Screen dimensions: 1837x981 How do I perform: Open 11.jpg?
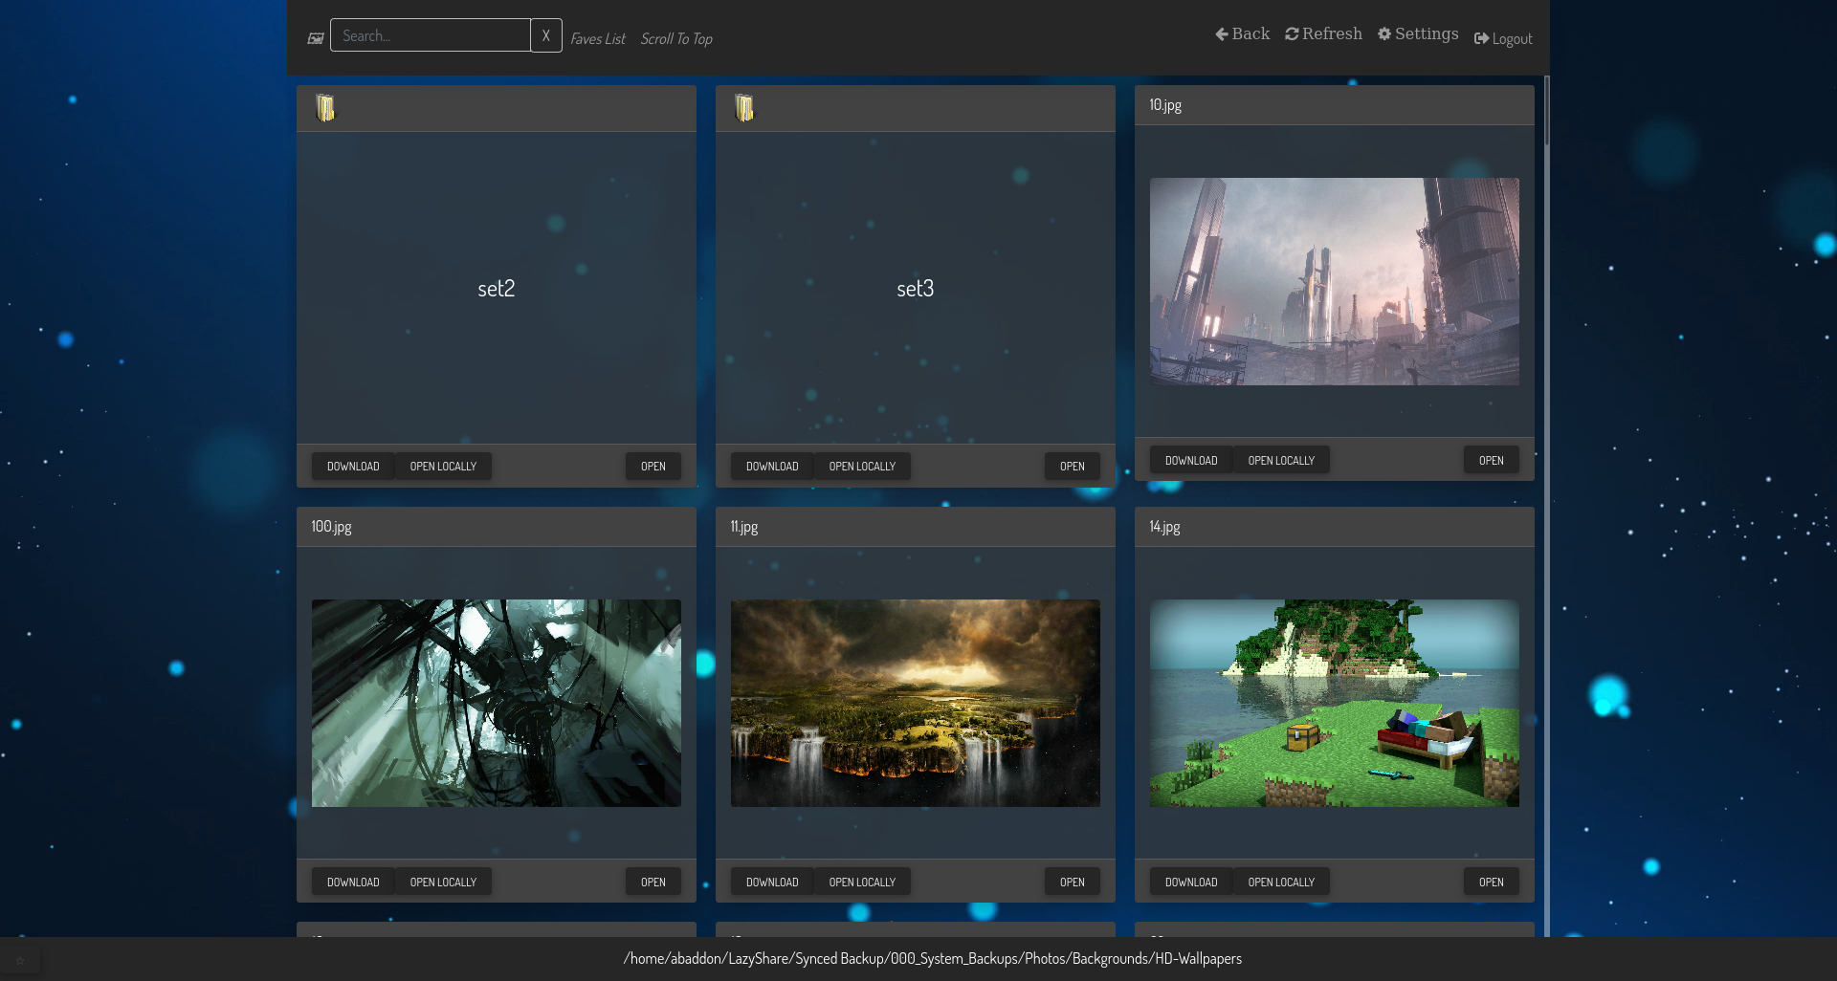click(x=1073, y=883)
